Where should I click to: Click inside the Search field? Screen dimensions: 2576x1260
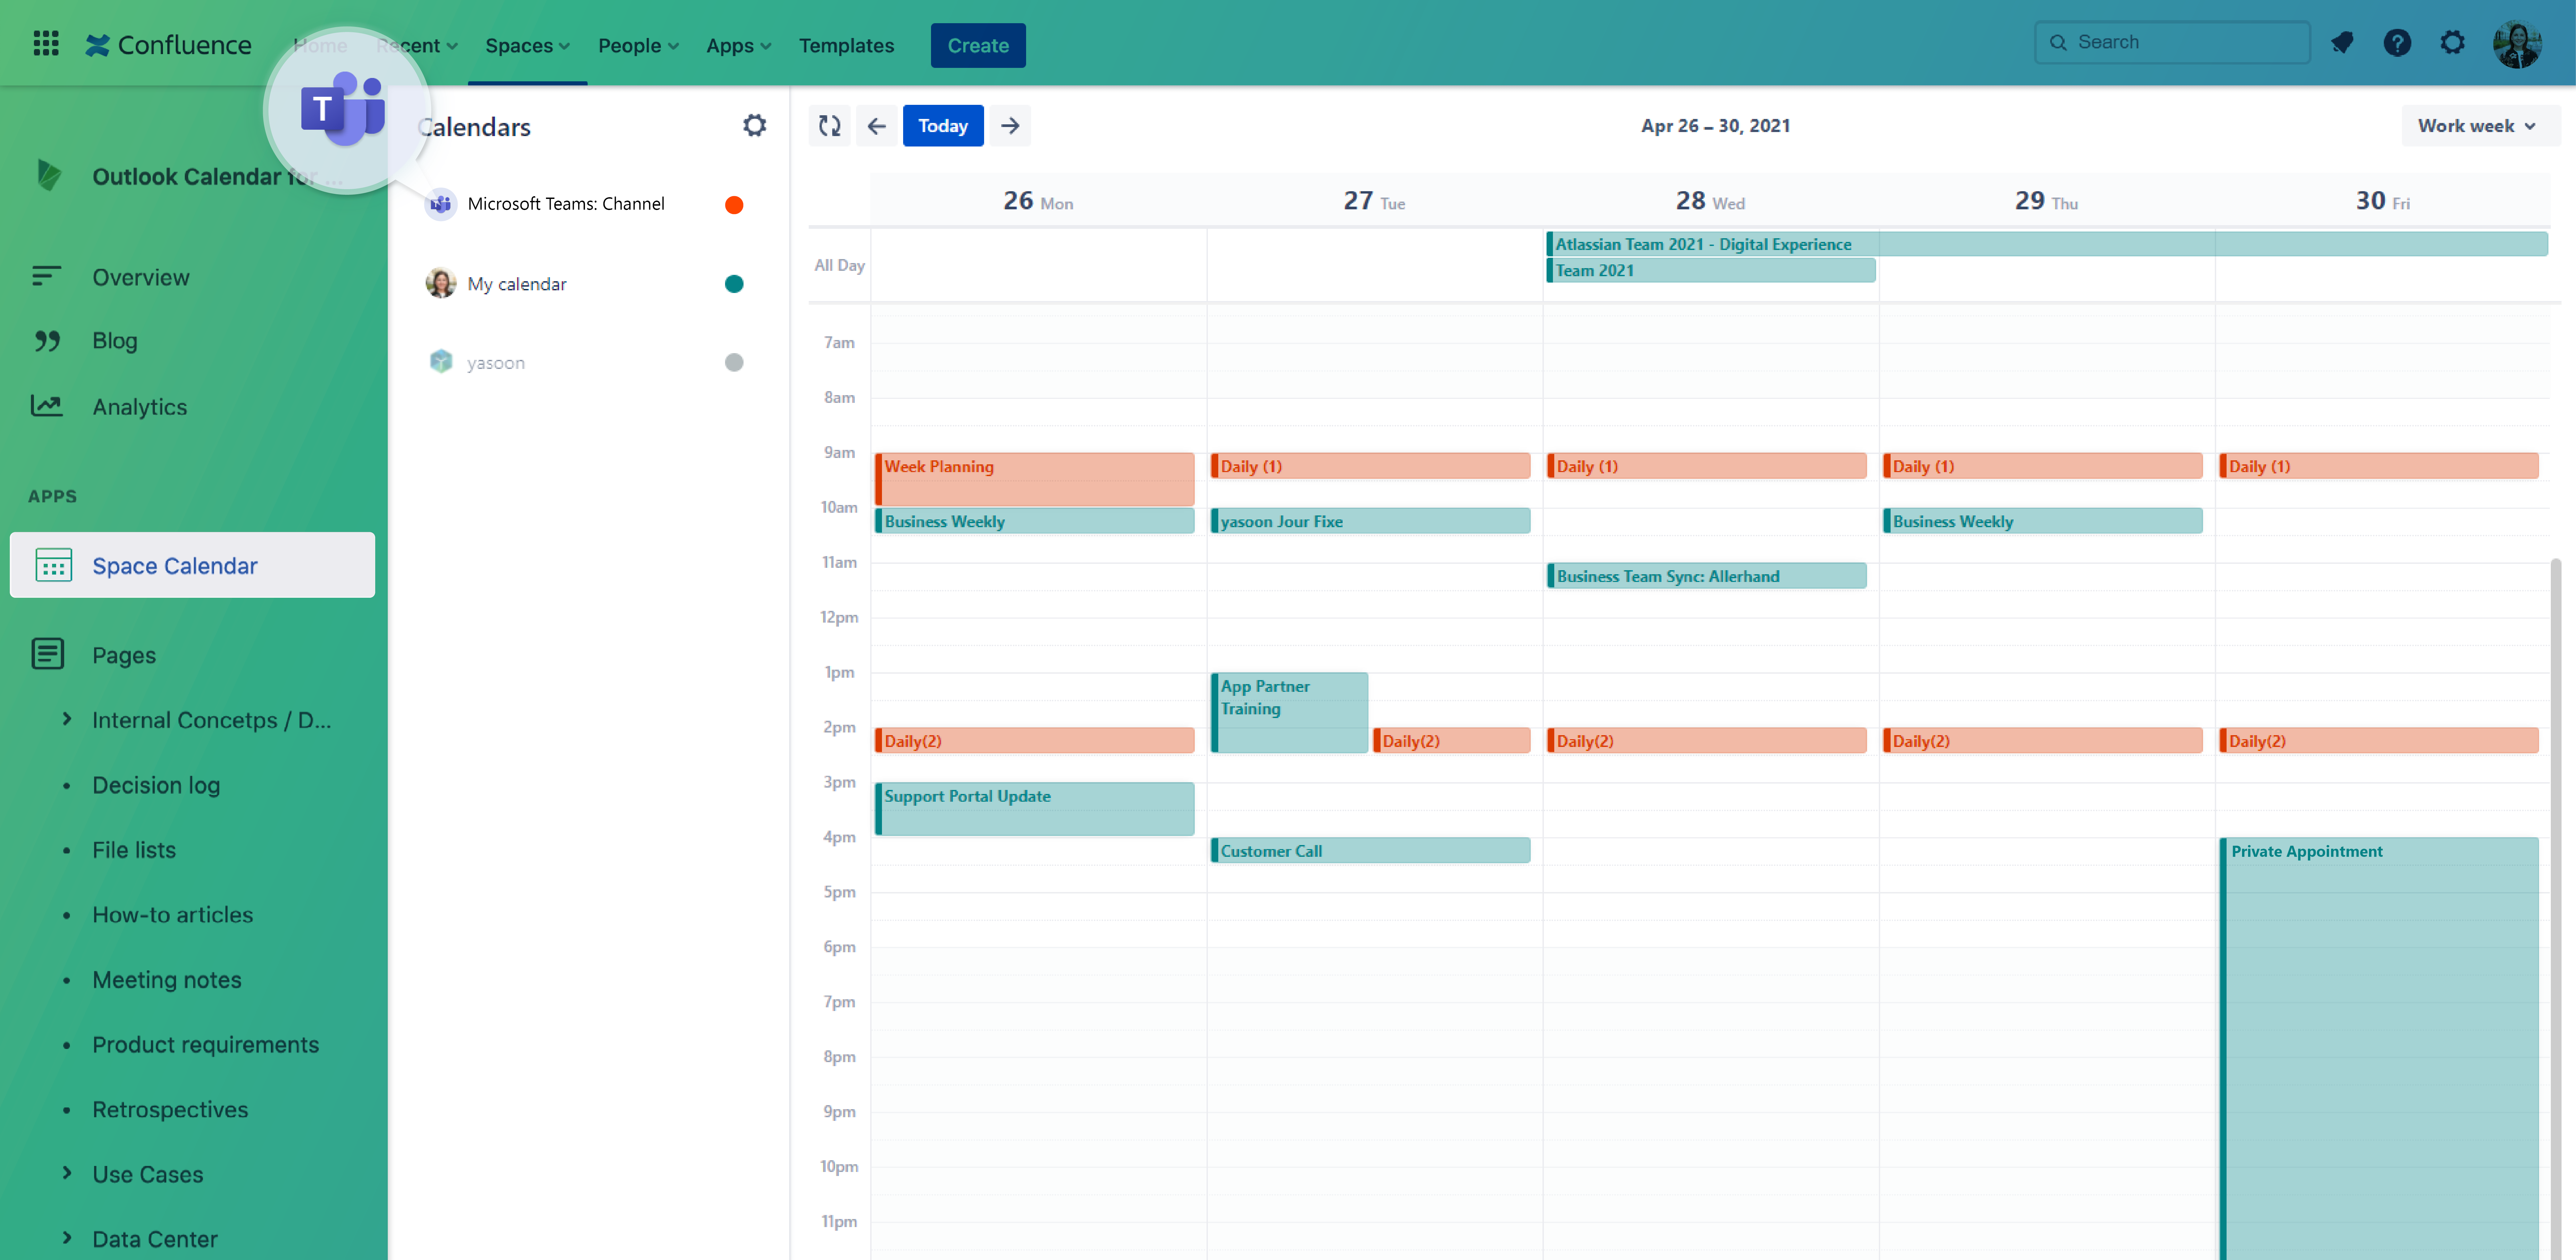point(2172,42)
